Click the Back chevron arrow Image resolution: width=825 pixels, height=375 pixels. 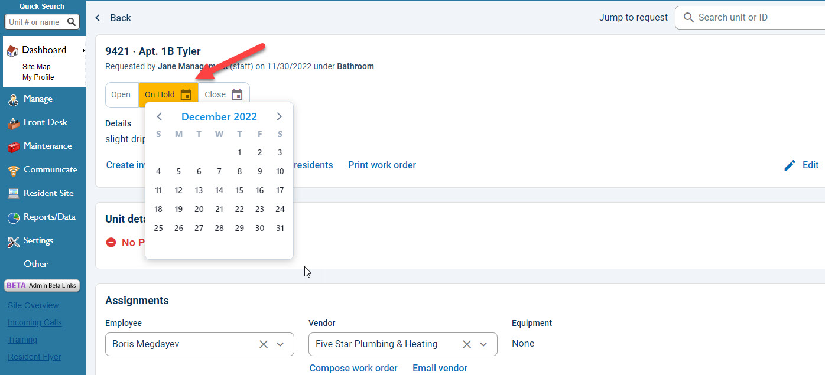click(98, 18)
